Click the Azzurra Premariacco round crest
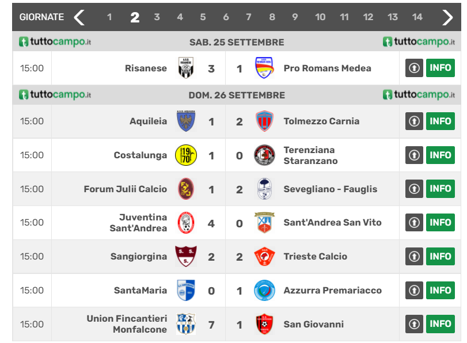This screenshot has width=467, height=343. tap(264, 291)
